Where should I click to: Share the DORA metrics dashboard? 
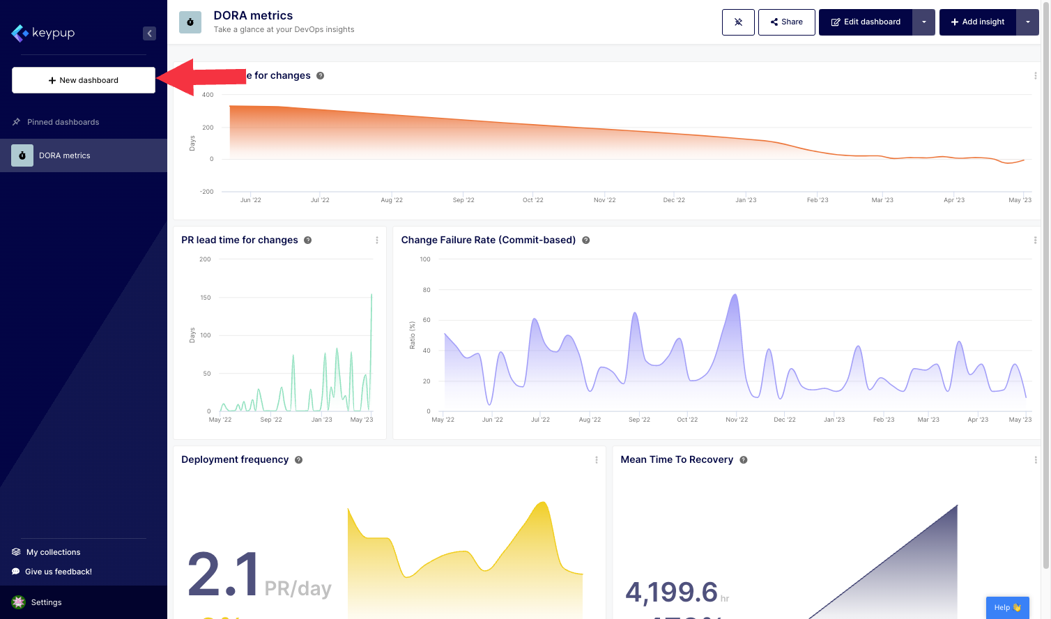coord(786,22)
